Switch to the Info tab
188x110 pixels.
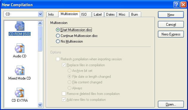(52, 14)
